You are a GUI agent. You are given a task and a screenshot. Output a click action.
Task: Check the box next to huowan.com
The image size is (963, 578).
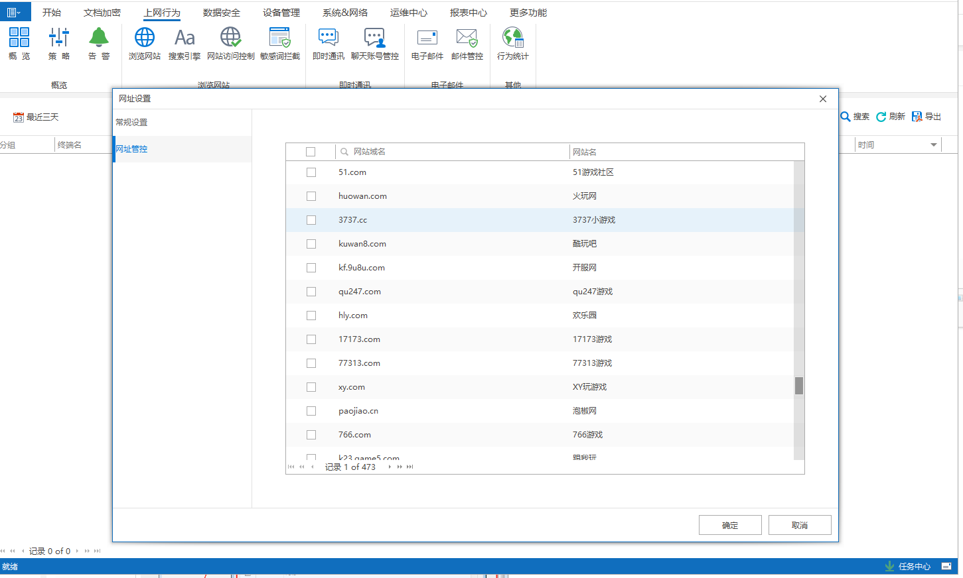coord(311,196)
